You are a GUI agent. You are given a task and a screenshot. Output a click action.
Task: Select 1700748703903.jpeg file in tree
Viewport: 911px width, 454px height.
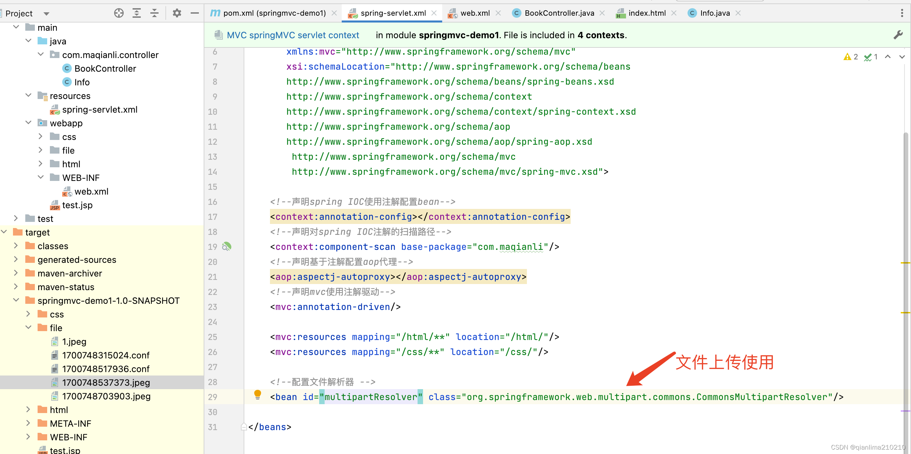click(106, 396)
